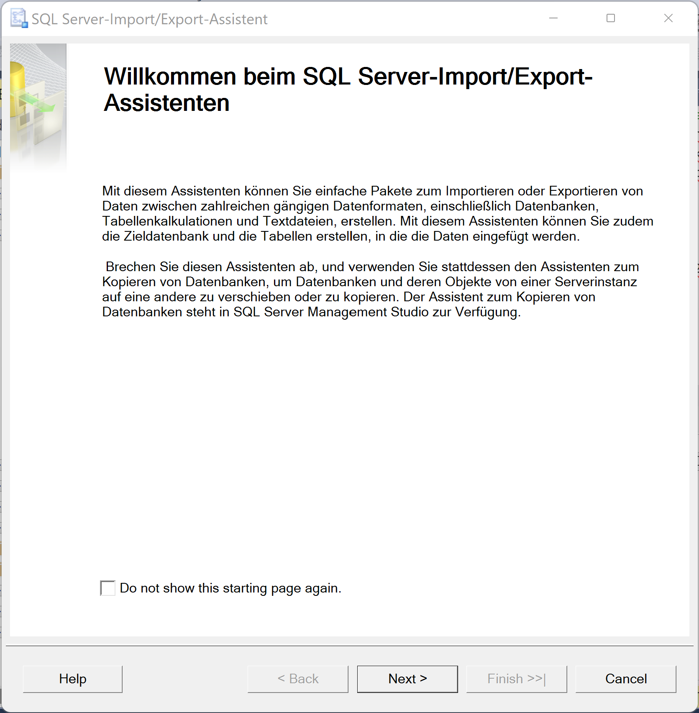Open Help for the wizard

point(73,679)
